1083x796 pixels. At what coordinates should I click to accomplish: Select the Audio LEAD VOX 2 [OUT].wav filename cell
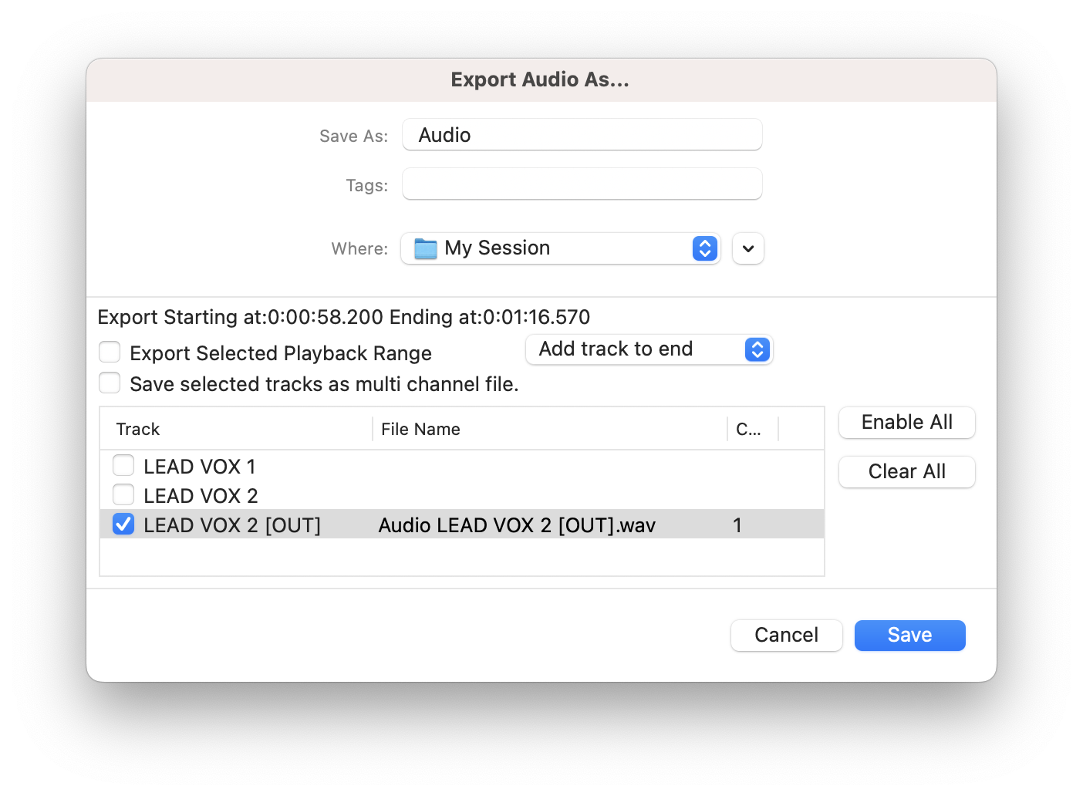517,525
